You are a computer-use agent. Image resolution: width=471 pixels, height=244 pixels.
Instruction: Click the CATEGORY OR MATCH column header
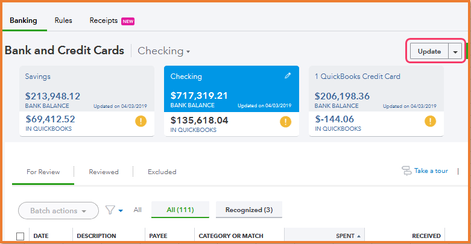(x=231, y=236)
